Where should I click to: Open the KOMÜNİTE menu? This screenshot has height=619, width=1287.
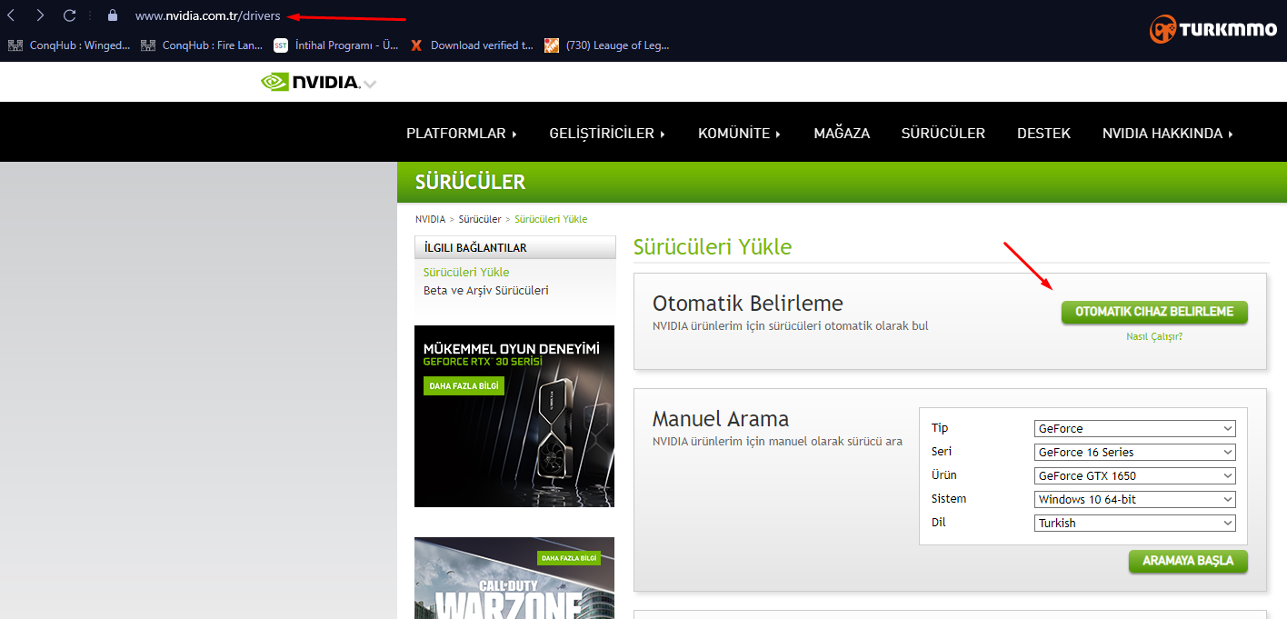tap(740, 134)
